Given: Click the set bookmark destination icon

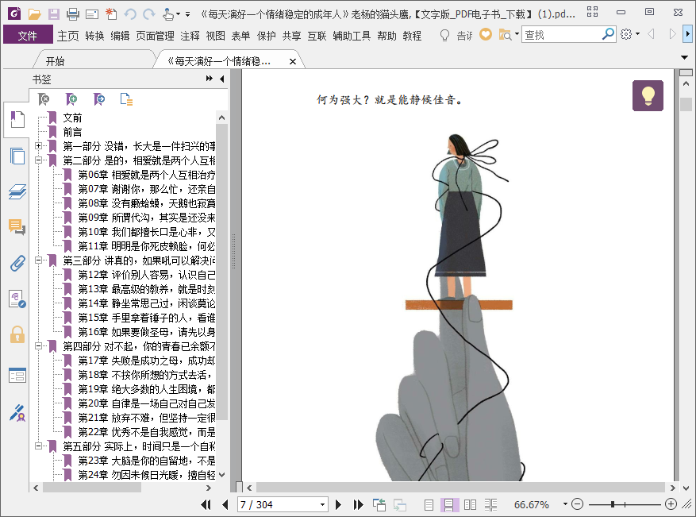Looking at the screenshot, I should (99, 99).
